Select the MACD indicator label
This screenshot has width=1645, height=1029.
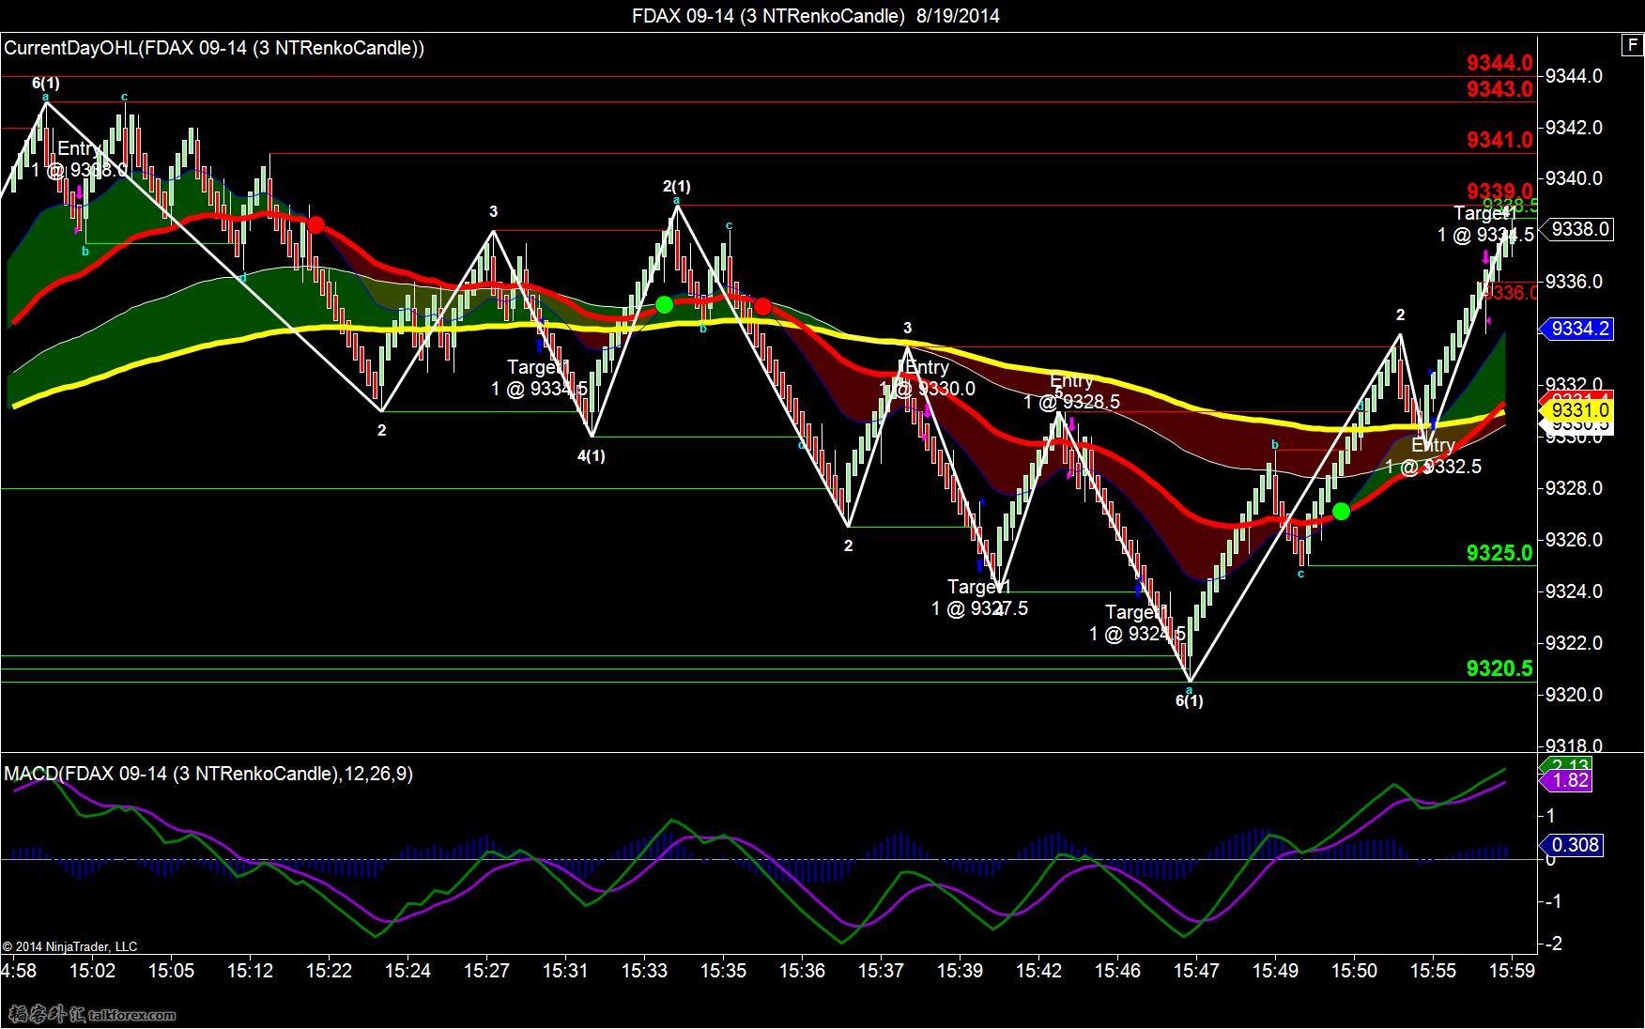208,773
